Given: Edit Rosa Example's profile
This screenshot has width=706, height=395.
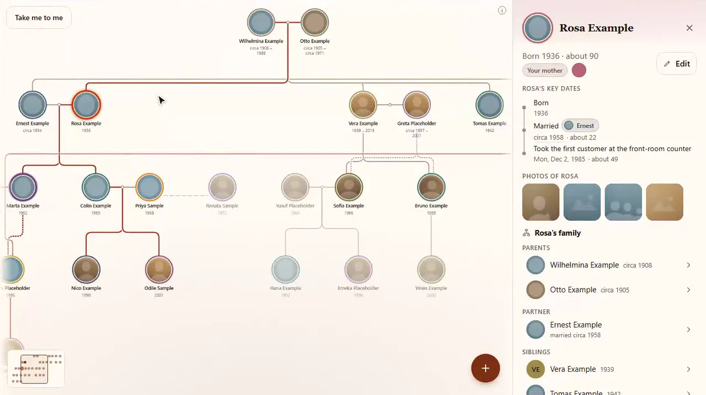Looking at the screenshot, I should (677, 64).
